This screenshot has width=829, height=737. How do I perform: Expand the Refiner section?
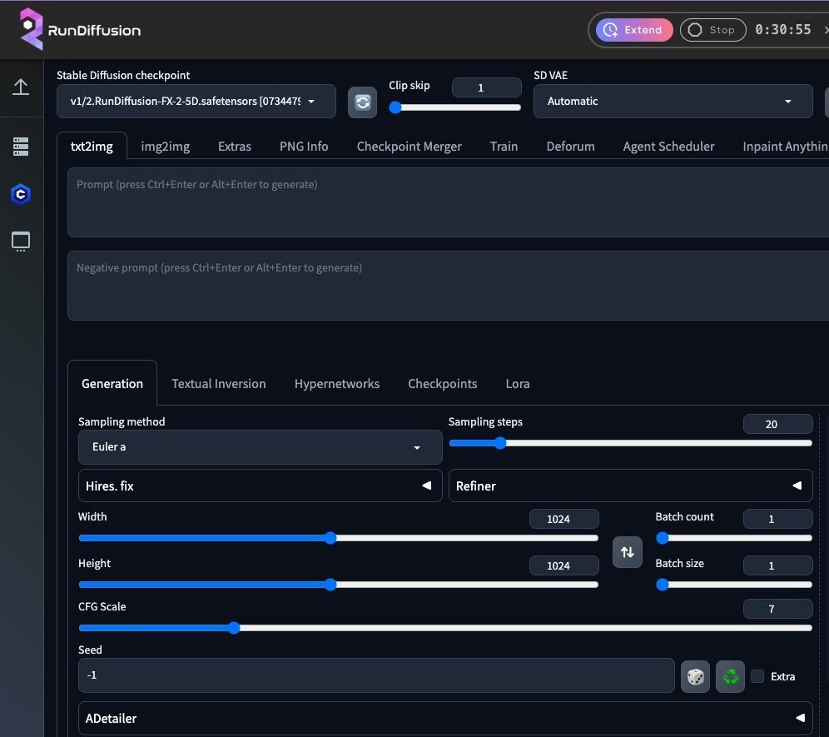[x=631, y=486]
